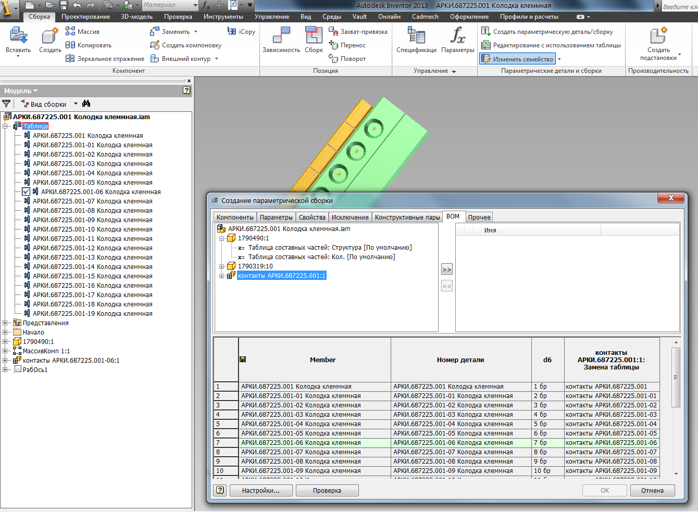Screen dimensions: 698x512
Task: Click the Save diskette icon
Action: tap(64, 5)
